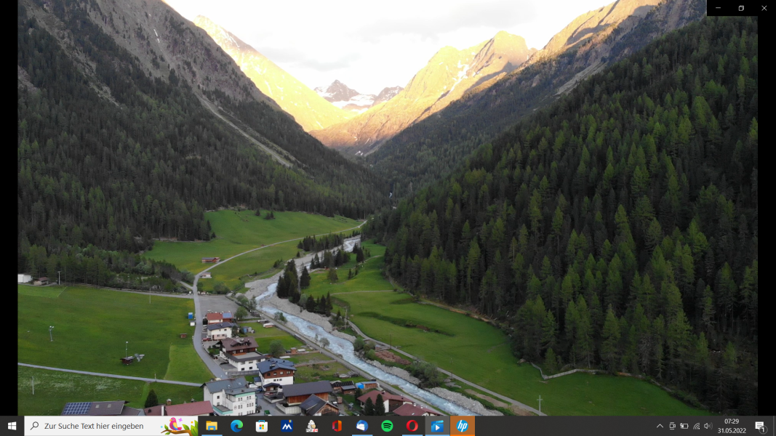
Task: Open the blue M-logo app in the taskbar
Action: click(287, 426)
